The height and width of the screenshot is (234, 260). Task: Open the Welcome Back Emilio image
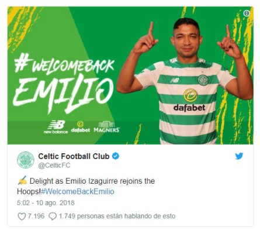click(x=130, y=75)
